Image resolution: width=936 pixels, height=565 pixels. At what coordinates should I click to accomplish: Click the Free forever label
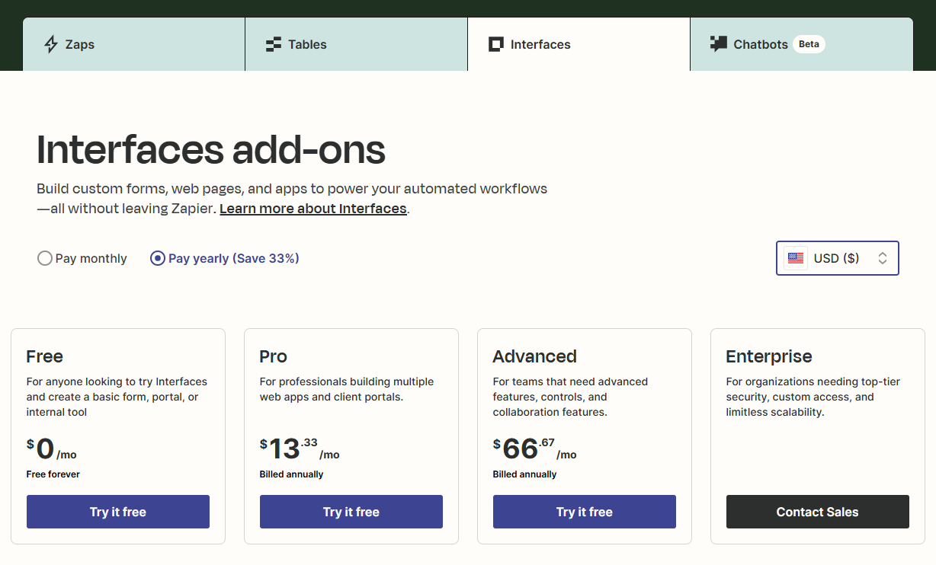point(53,474)
